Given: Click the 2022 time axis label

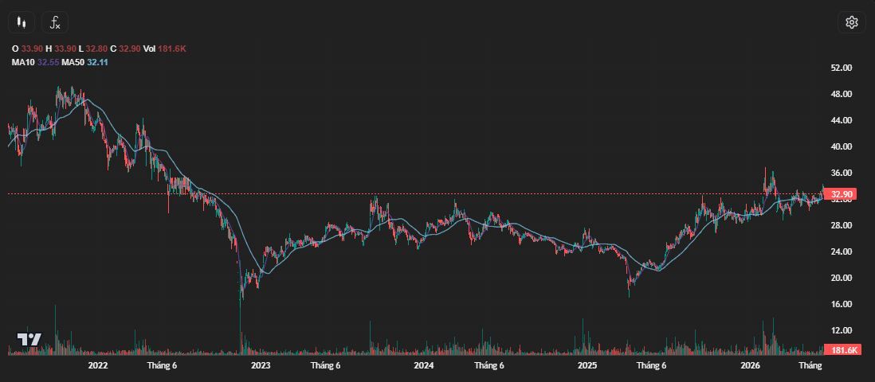Looking at the screenshot, I should (x=98, y=366).
